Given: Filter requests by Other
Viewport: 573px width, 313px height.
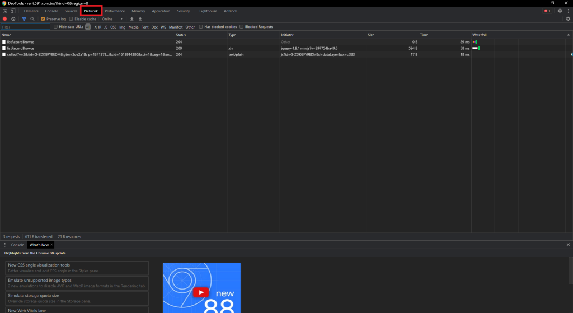Looking at the screenshot, I should pos(190,27).
